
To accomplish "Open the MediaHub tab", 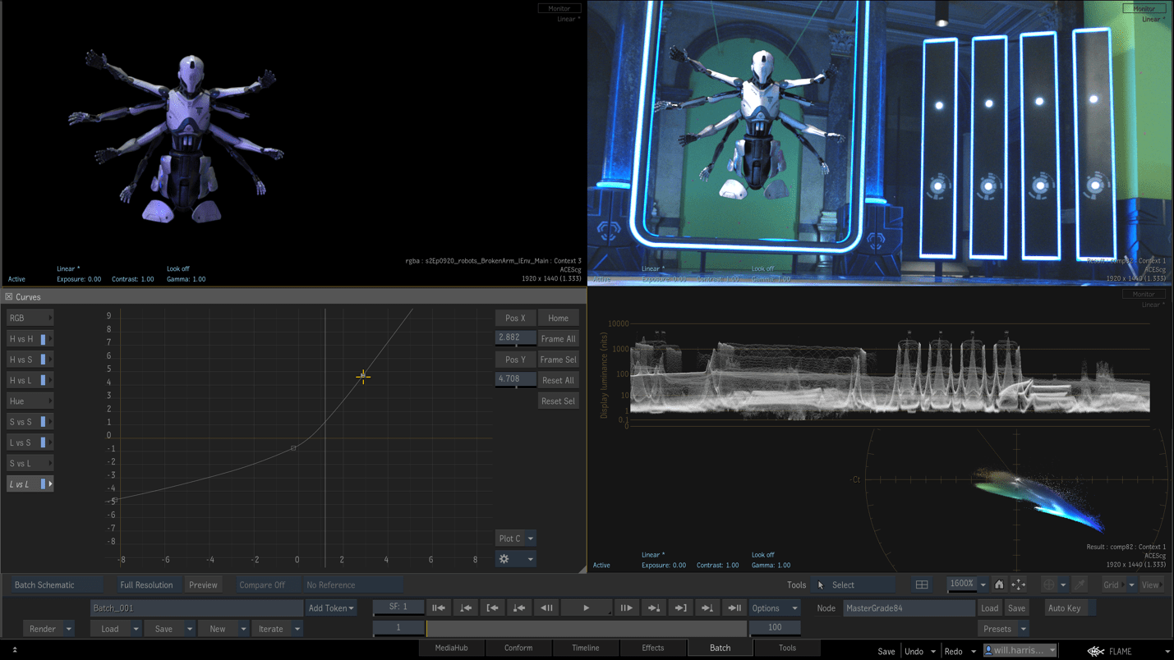I will click(451, 648).
